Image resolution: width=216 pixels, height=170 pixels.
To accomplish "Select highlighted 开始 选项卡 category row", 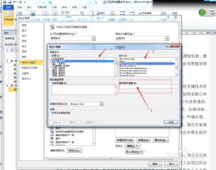I will click(x=83, y=61).
